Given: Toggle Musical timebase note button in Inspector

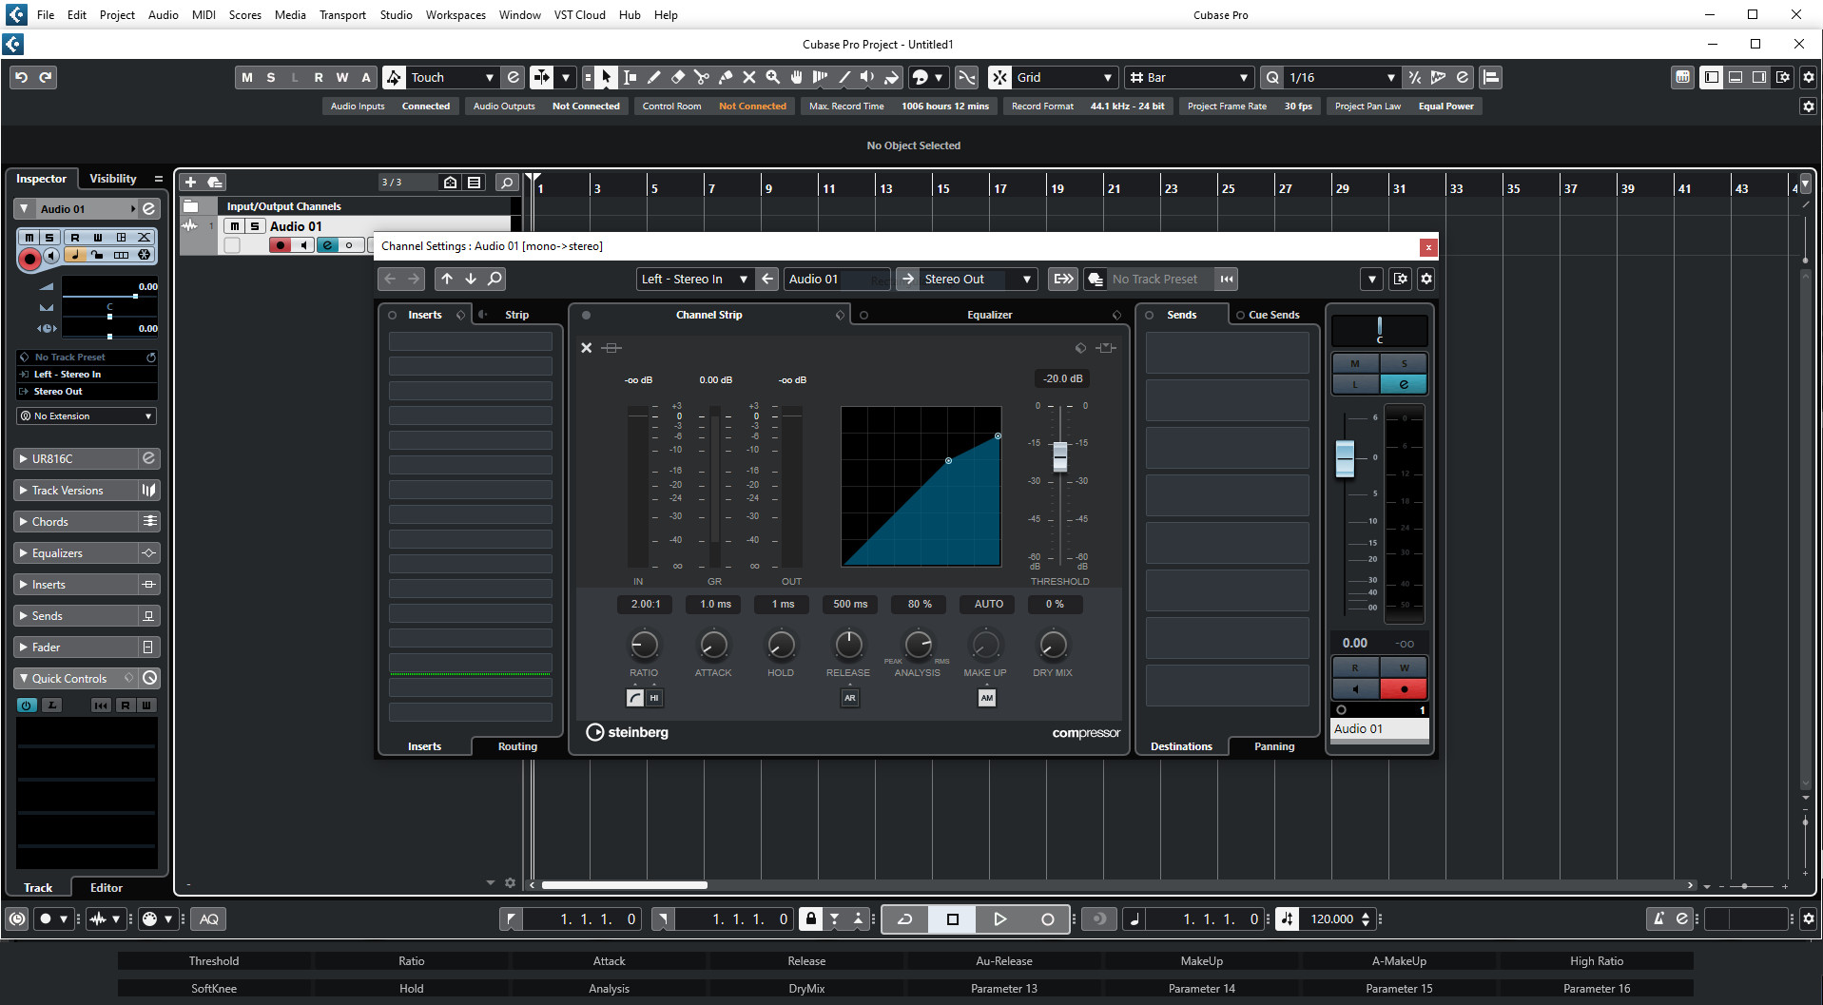Looking at the screenshot, I should (x=75, y=255).
